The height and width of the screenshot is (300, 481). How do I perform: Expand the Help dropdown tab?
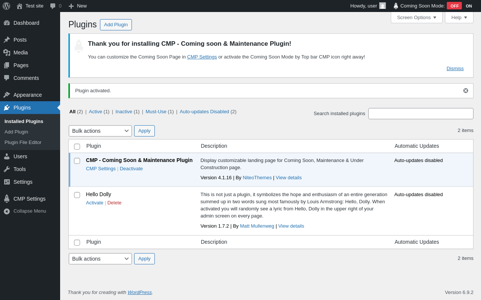[459, 17]
